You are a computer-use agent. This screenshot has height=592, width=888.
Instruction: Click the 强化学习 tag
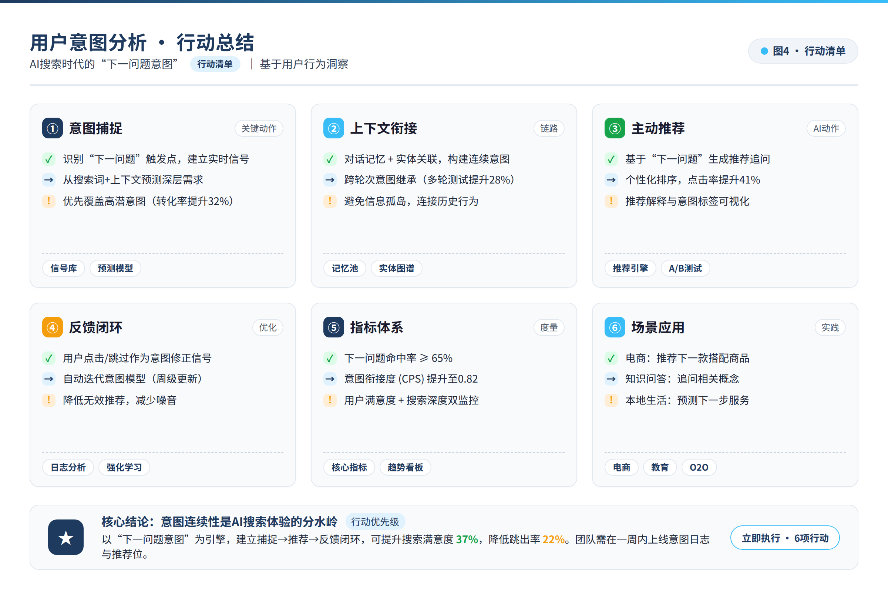pos(124,467)
